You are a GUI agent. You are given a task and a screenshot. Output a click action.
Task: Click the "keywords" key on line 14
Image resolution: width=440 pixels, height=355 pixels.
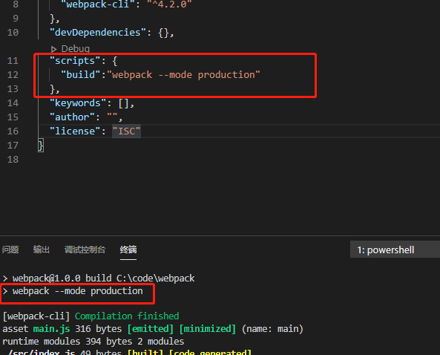click(x=78, y=103)
